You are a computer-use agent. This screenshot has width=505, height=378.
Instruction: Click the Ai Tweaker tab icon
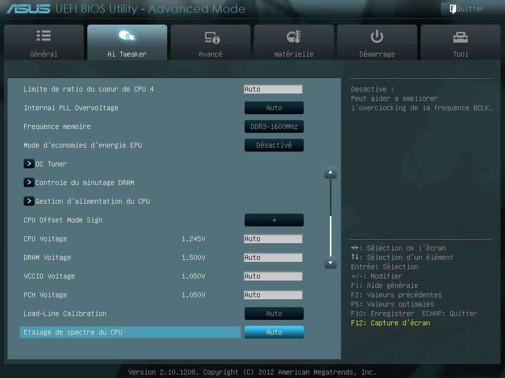tap(127, 36)
